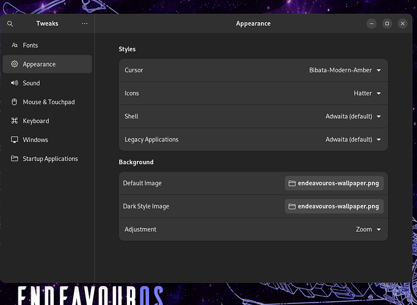
Task: Click the Hatter icon theme value
Action: (363, 93)
